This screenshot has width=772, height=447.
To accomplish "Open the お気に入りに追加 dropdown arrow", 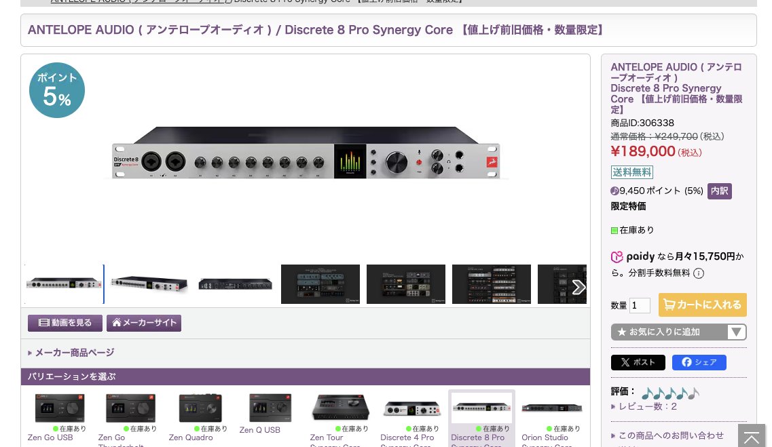I will 736,332.
